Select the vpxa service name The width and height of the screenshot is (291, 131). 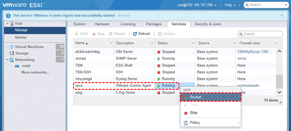(79, 86)
